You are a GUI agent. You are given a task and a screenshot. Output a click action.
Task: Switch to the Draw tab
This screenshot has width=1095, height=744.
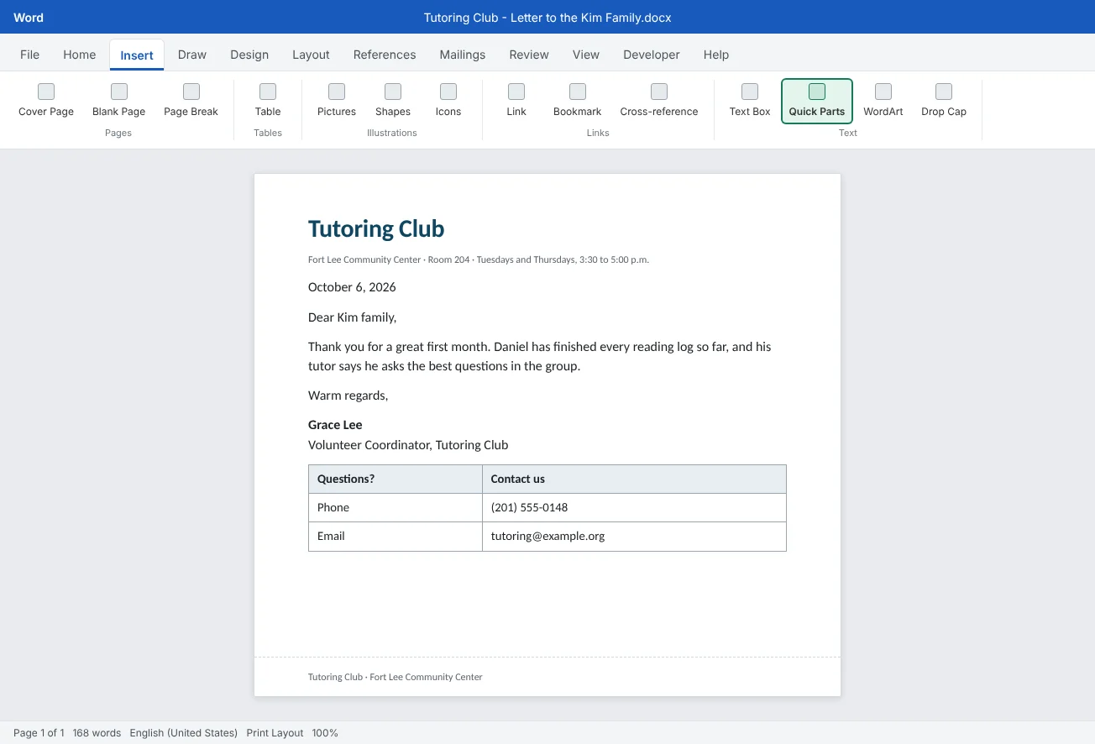192,55
